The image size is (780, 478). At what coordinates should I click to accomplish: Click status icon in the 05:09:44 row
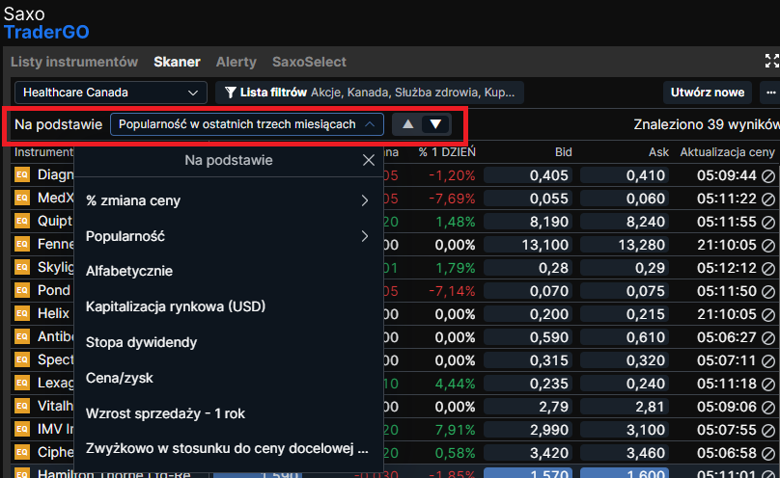[x=768, y=175]
